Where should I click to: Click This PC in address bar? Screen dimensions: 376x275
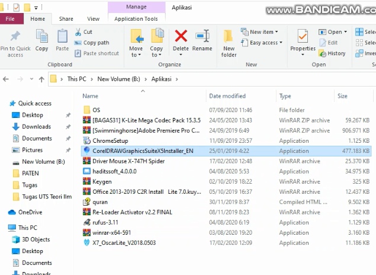pos(77,79)
